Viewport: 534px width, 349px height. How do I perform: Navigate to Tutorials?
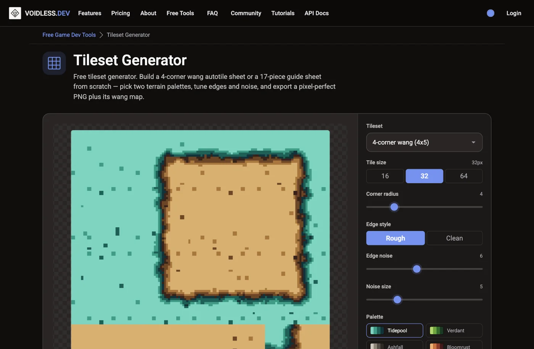[x=283, y=13]
